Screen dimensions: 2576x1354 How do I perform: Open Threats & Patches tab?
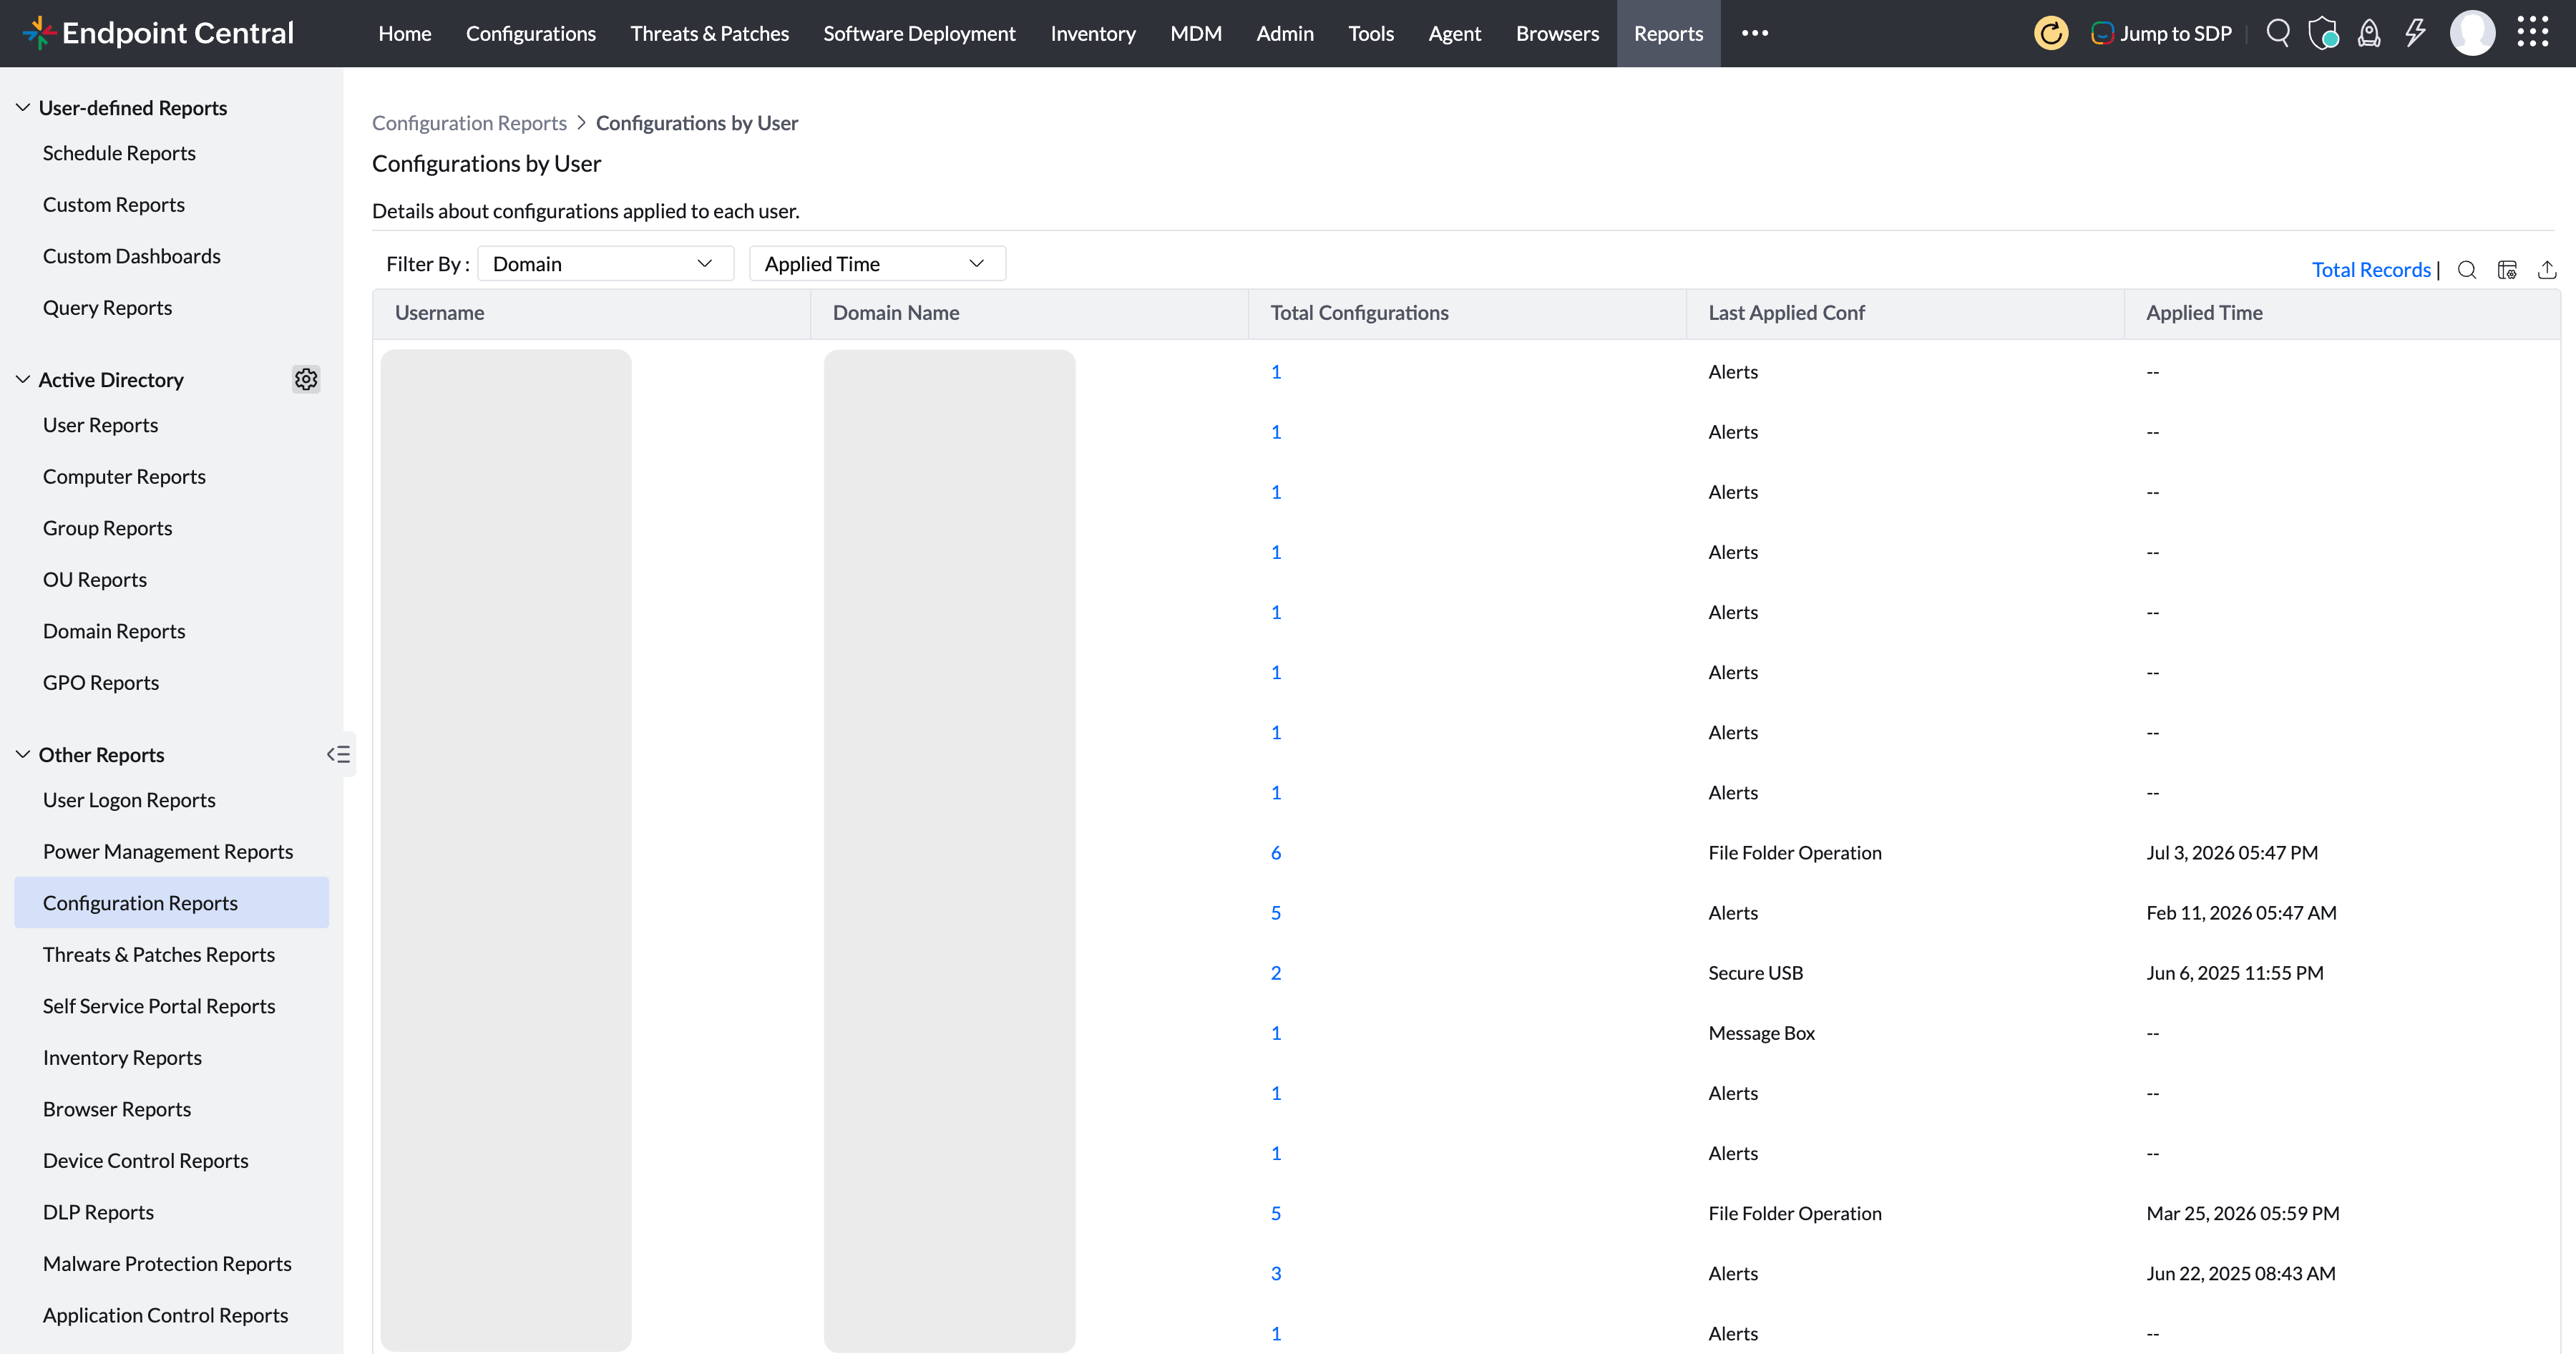click(x=709, y=33)
